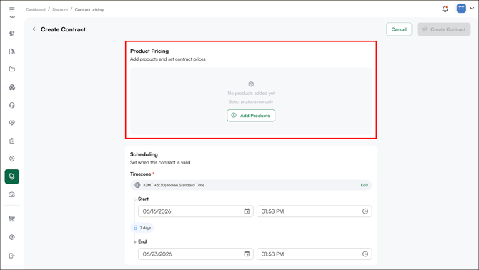Image resolution: width=479 pixels, height=270 pixels.
Task: Click the Start date field 06/16/2026
Action: pos(195,211)
